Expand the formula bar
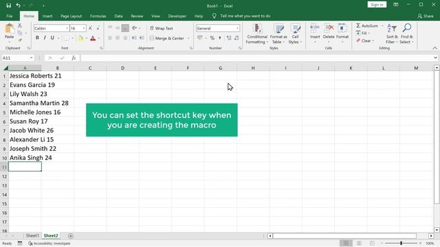The image size is (440, 247). click(x=435, y=58)
